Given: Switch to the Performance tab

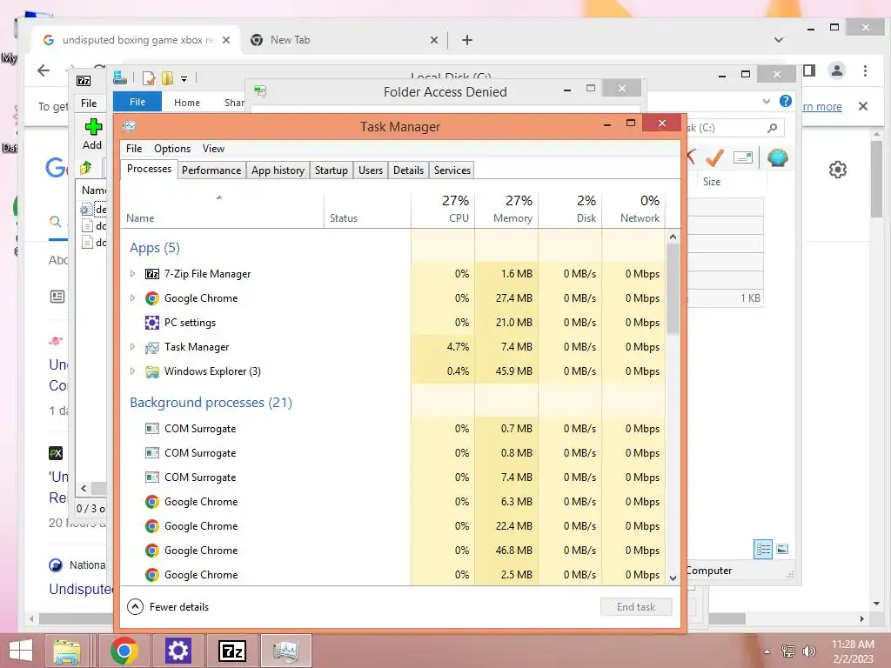Looking at the screenshot, I should pos(211,170).
